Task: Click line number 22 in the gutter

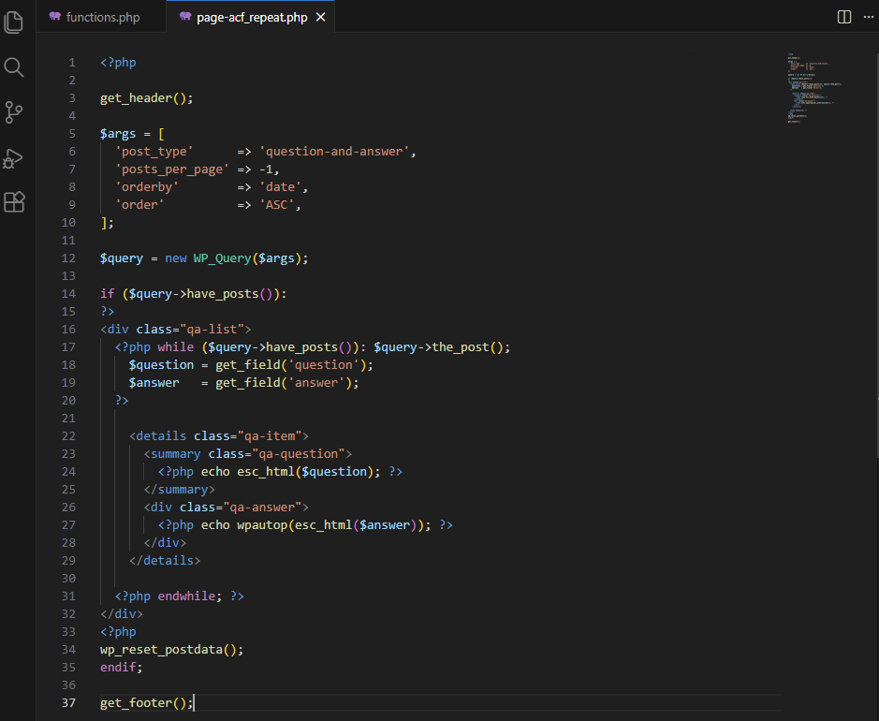Action: 71,436
